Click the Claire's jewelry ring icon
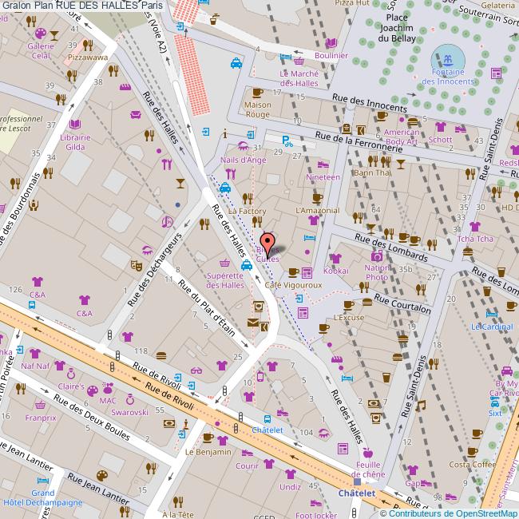 coord(71,374)
